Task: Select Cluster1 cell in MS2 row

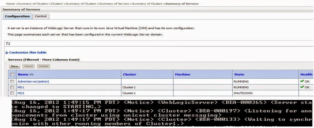Action: click(129, 93)
